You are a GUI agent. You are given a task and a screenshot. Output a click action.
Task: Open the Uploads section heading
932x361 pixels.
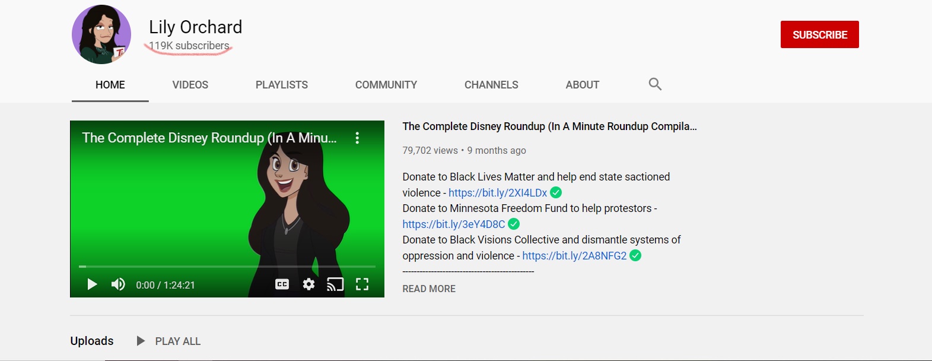tap(92, 341)
